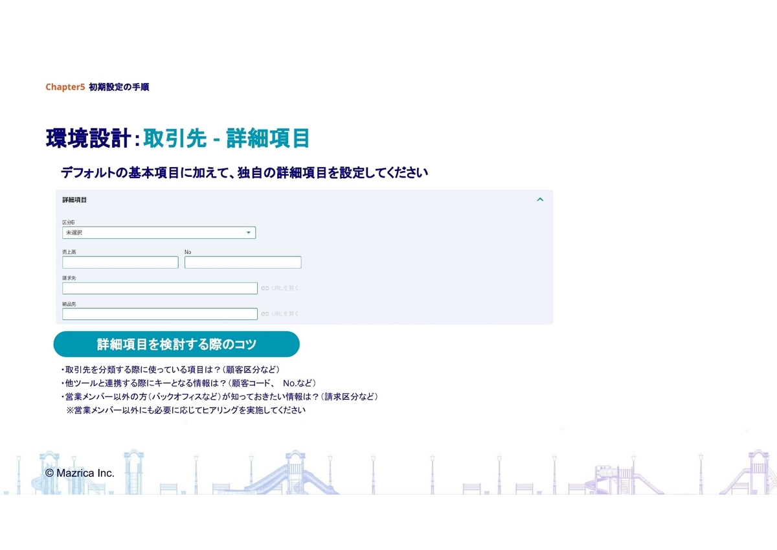
Task: Collapse the 詳細項目 section chevron
Action: 540,200
